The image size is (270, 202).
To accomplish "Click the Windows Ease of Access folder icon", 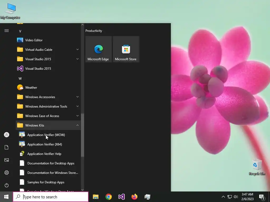I will pyautogui.click(x=20, y=116).
